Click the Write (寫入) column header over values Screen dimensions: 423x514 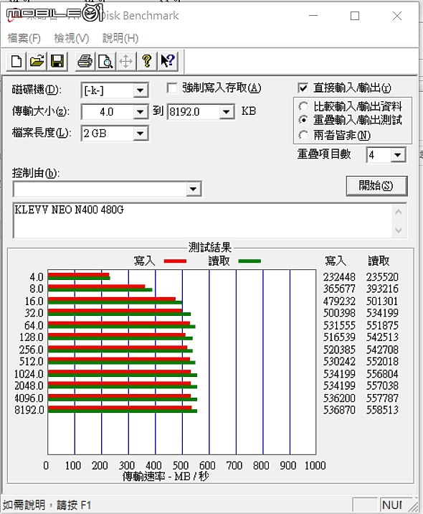[x=336, y=261]
